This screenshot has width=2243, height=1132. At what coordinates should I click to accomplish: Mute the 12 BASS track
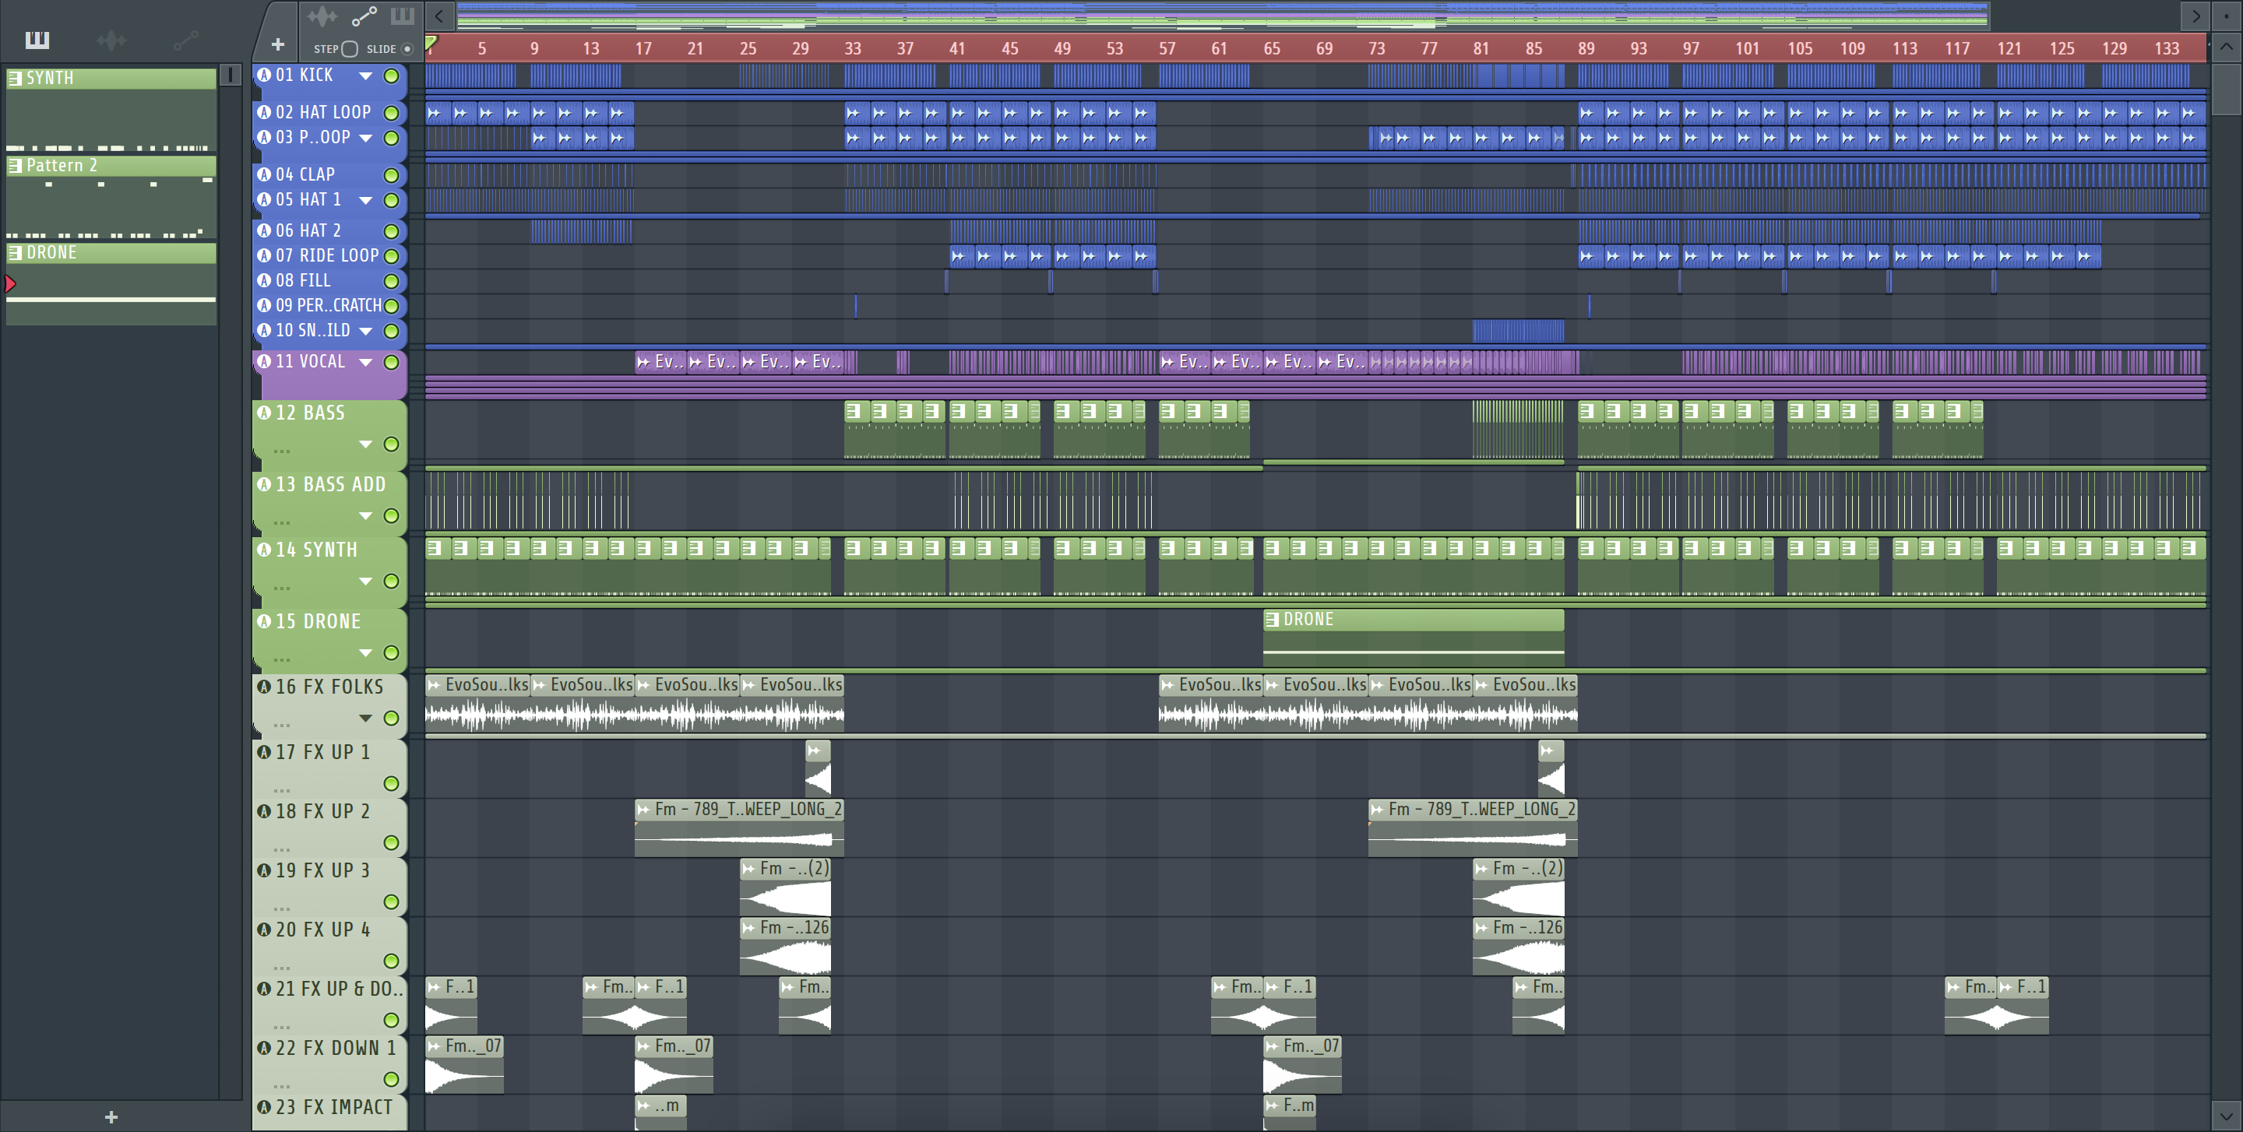coord(392,445)
